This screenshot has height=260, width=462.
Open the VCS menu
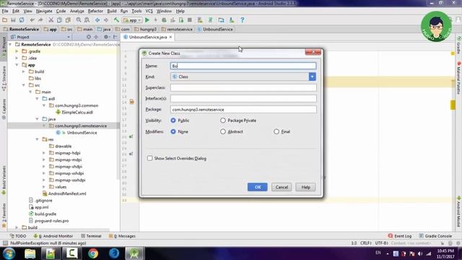(x=149, y=12)
